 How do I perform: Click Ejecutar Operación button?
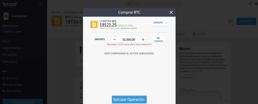coord(129,99)
